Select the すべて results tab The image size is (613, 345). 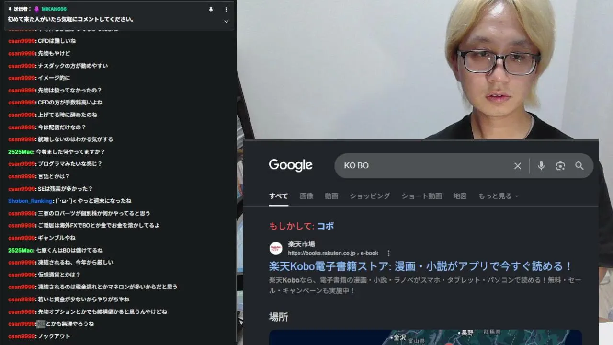(279, 196)
